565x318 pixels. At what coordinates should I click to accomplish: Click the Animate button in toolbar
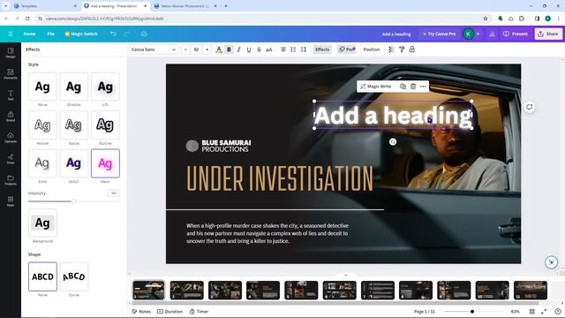[x=347, y=49]
